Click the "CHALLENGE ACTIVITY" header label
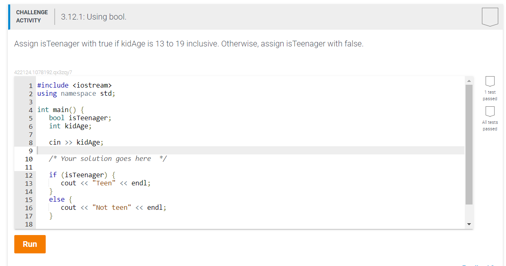Screen dimensions: 506x266 [x=32, y=15]
